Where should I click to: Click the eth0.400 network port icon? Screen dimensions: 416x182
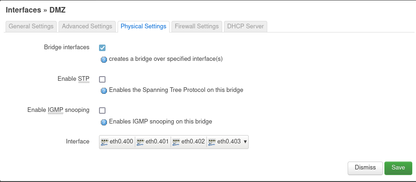click(105, 142)
